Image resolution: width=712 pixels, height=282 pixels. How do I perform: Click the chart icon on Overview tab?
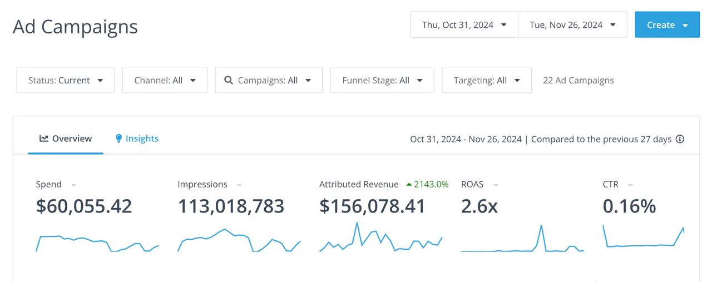tap(44, 138)
